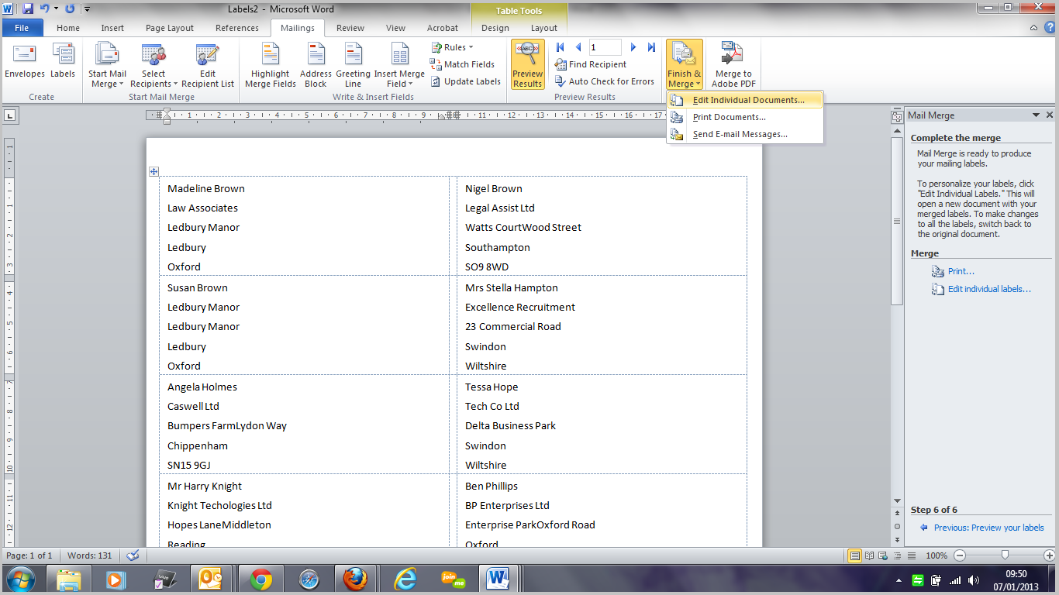Open Finish & Merge dropdown

pyautogui.click(x=684, y=64)
